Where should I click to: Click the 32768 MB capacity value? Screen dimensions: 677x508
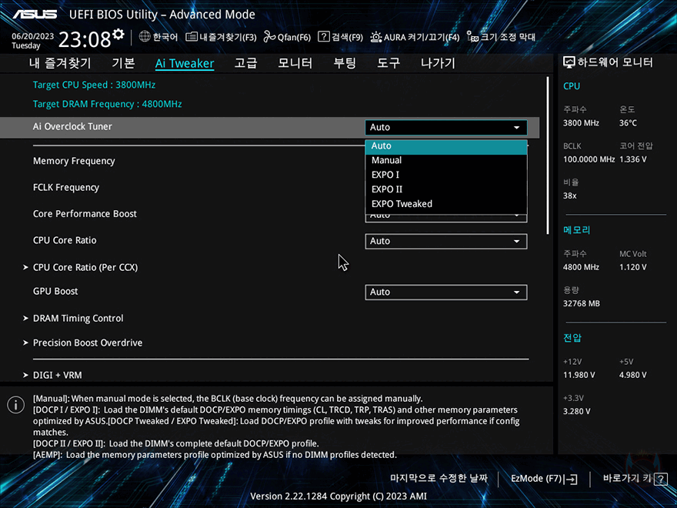coord(581,304)
